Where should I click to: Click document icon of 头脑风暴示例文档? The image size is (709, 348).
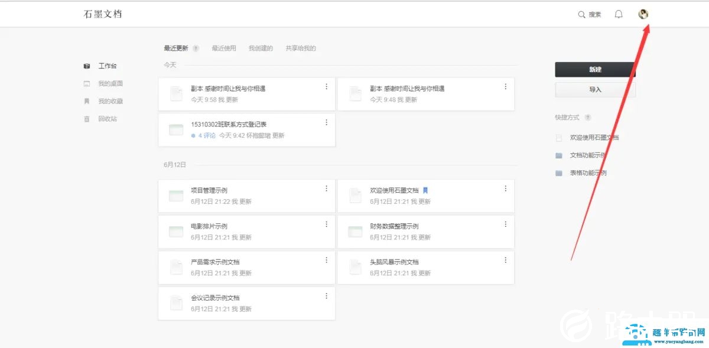355,267
